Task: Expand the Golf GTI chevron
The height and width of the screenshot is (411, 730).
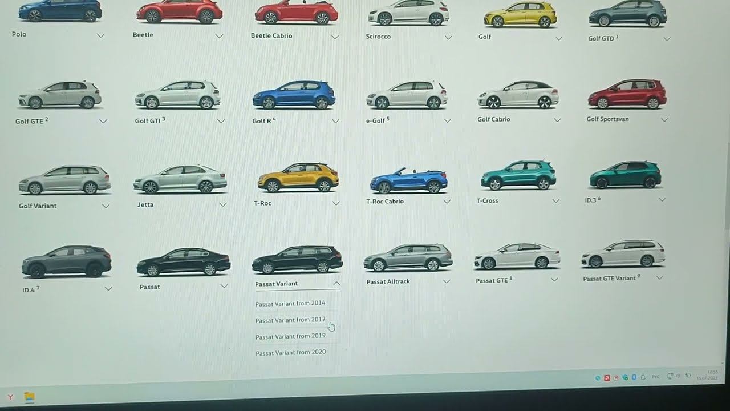Action: (x=221, y=121)
